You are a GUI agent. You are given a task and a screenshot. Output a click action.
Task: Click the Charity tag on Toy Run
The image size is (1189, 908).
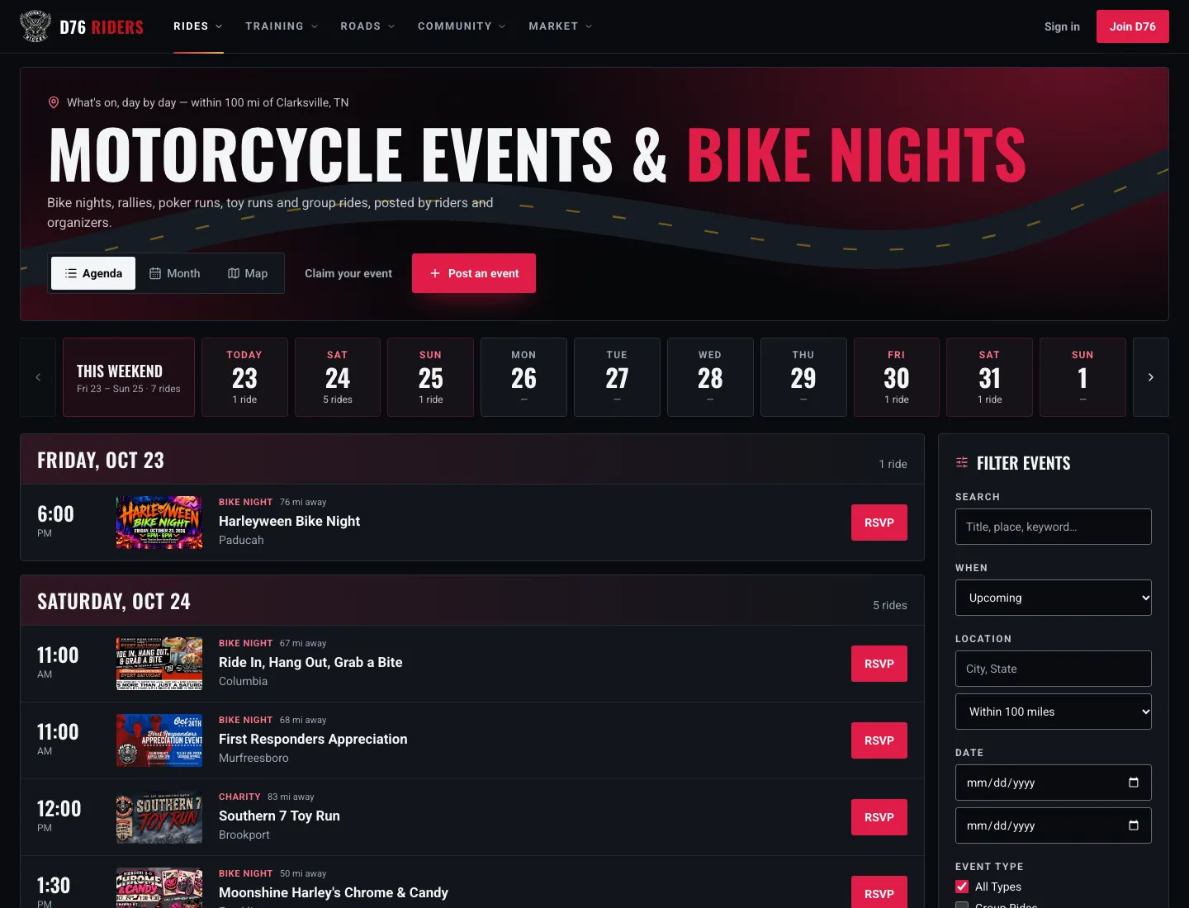[x=239, y=797]
